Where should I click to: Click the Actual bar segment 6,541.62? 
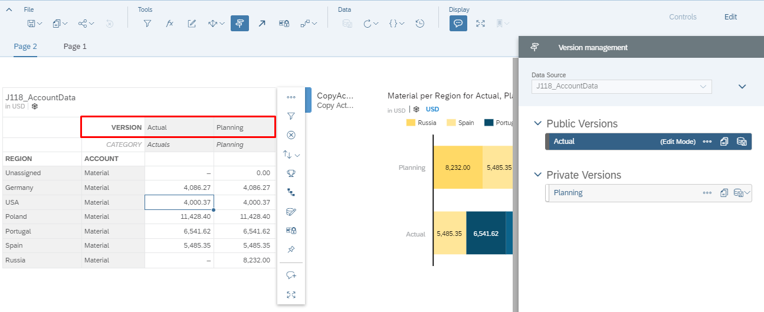486,234
